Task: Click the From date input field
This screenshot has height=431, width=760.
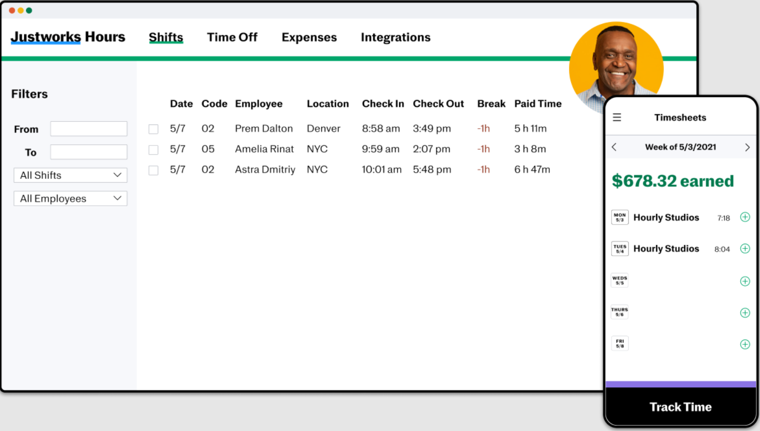Action: pyautogui.click(x=89, y=129)
